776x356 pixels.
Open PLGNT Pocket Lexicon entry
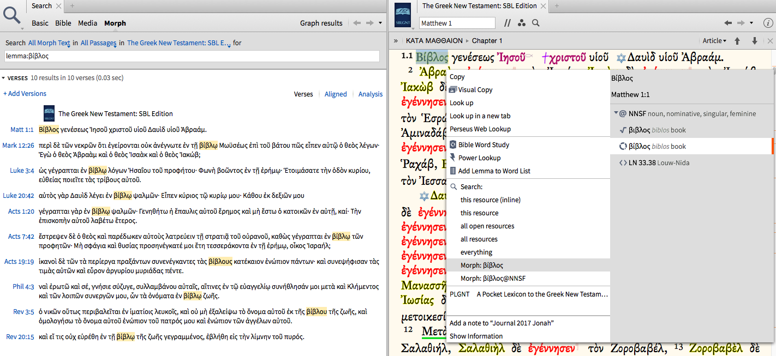coord(528,294)
